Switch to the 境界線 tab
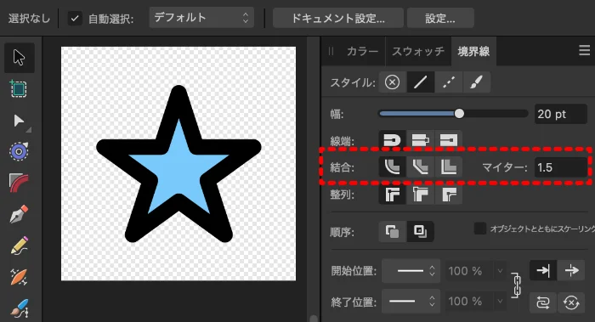This screenshot has height=322, width=595. coord(473,51)
